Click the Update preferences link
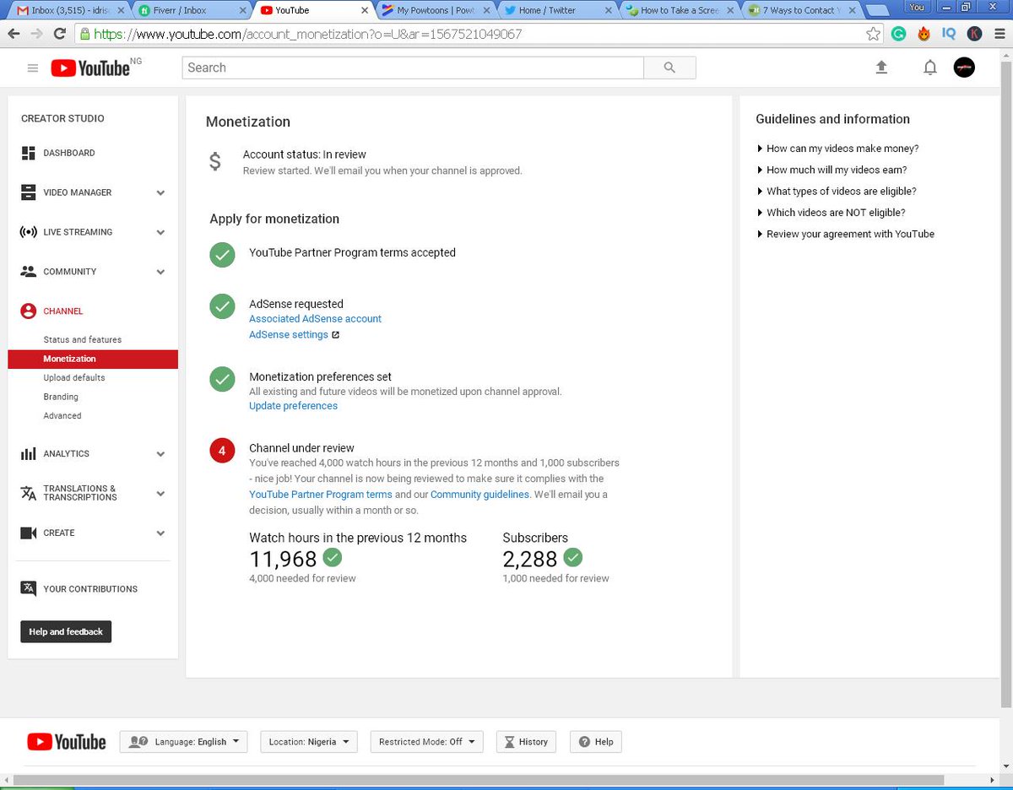Image resolution: width=1013 pixels, height=790 pixels. coord(293,406)
